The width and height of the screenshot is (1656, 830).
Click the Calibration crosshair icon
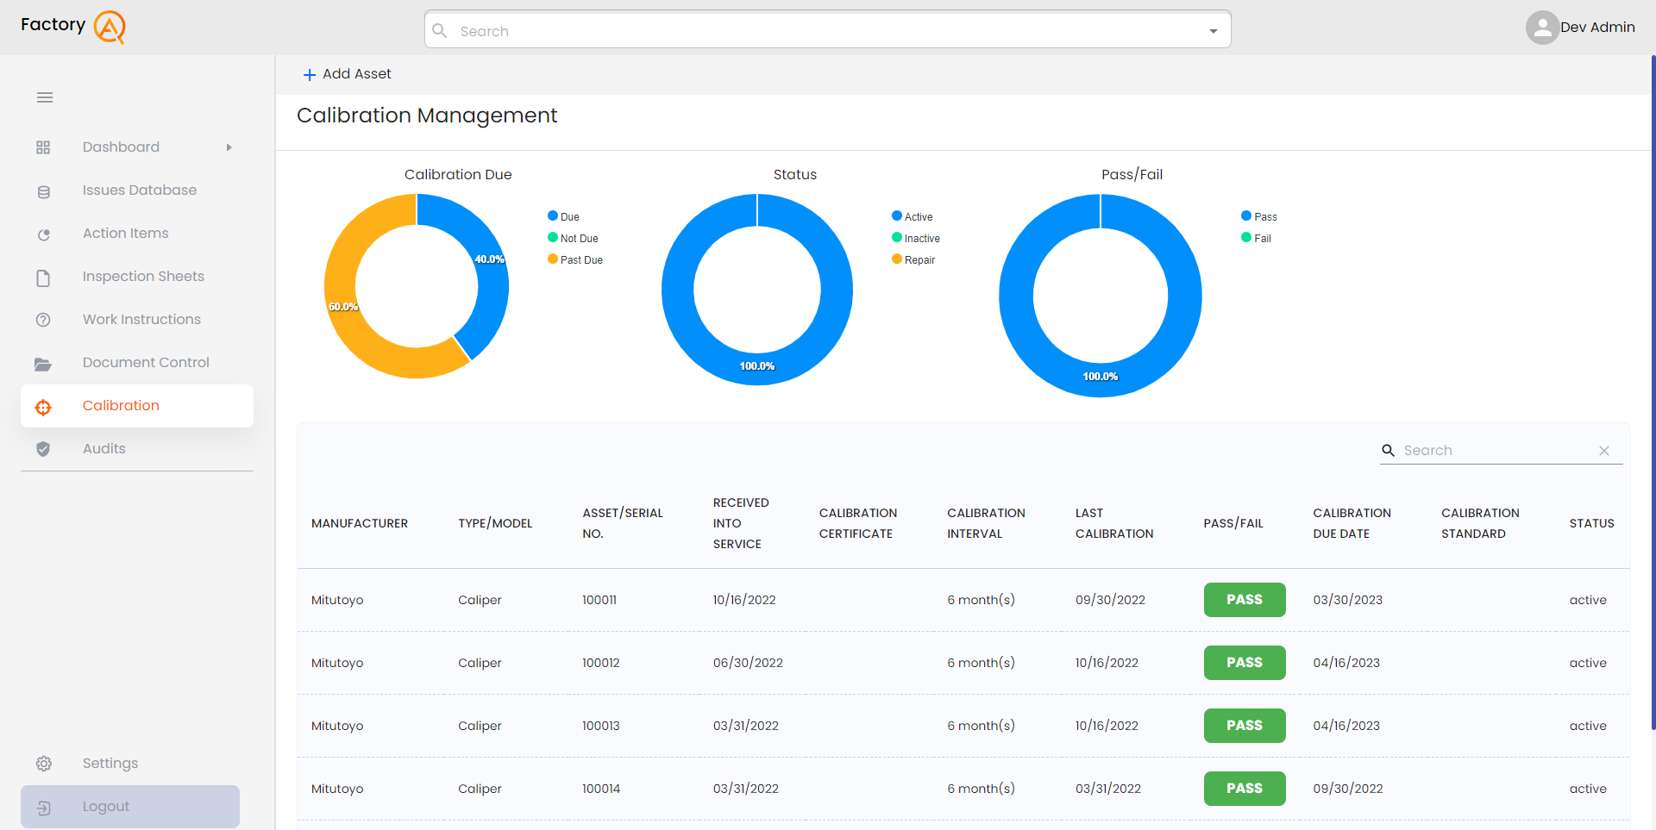tap(43, 407)
